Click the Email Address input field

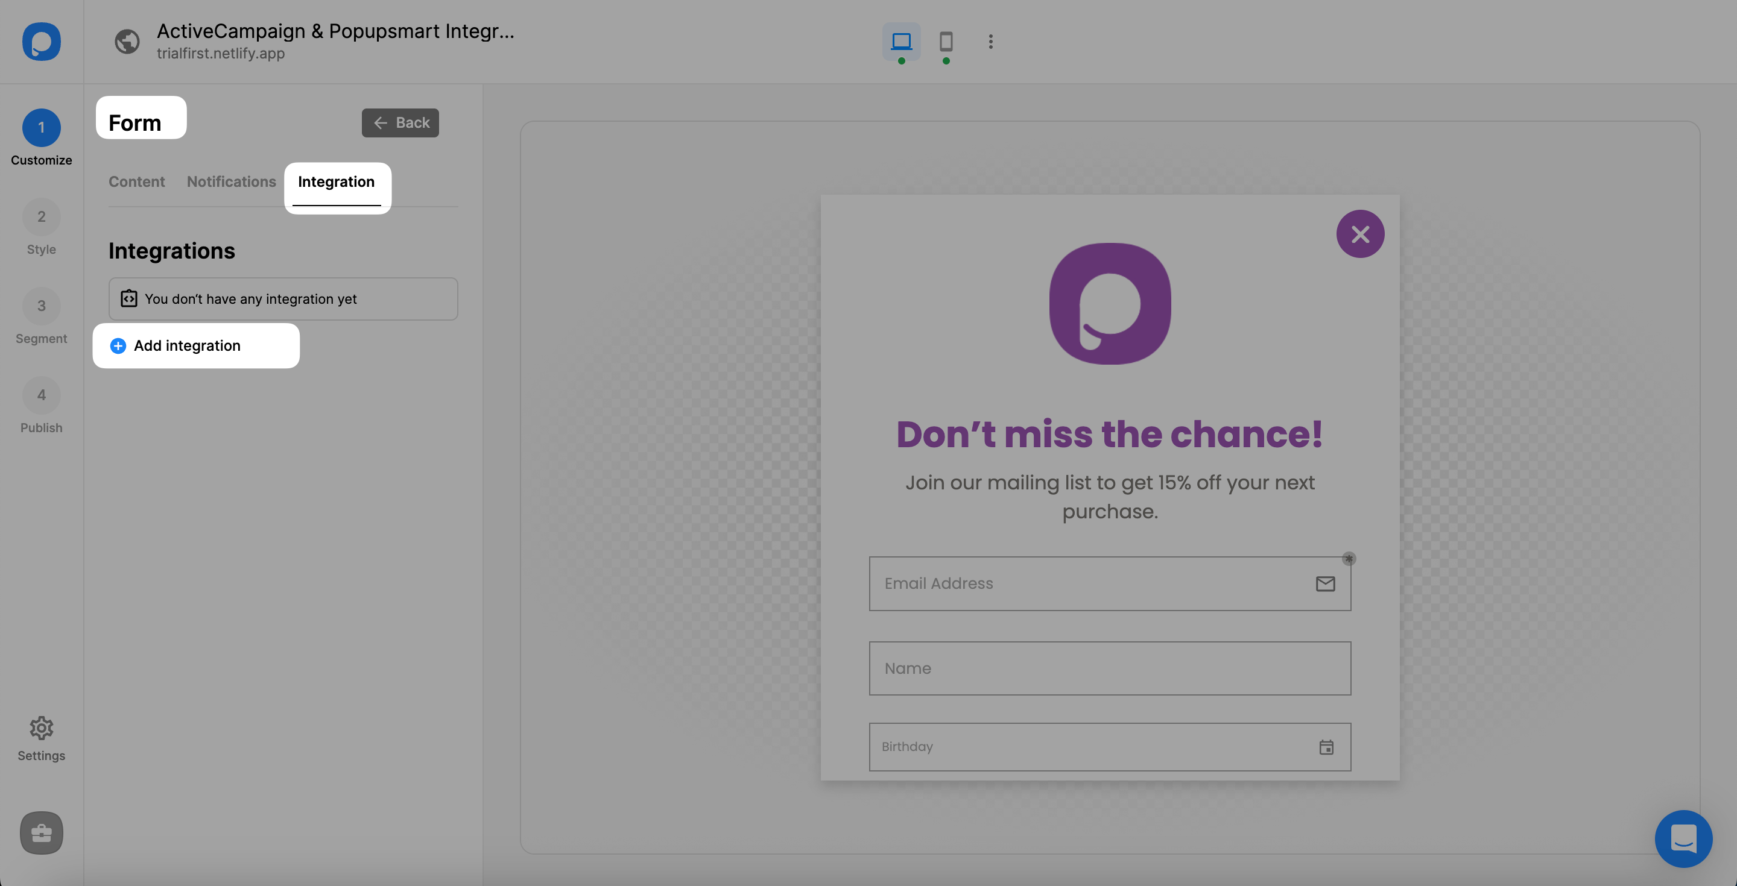pos(1109,583)
